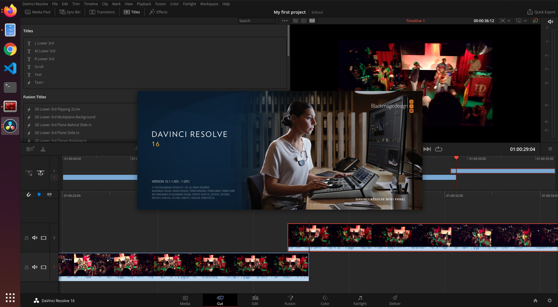Switch viewer to timeline mode
This screenshot has width=558, height=307.
coord(312,21)
